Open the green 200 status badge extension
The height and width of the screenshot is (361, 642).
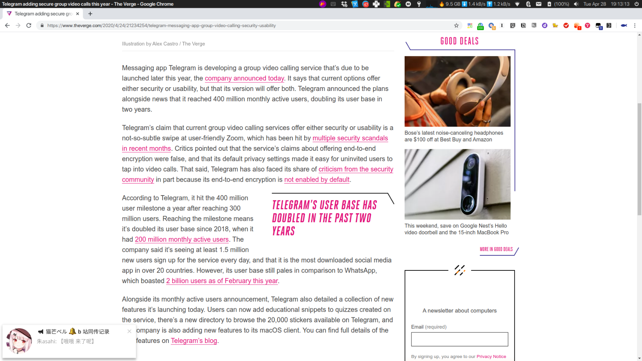[480, 26]
